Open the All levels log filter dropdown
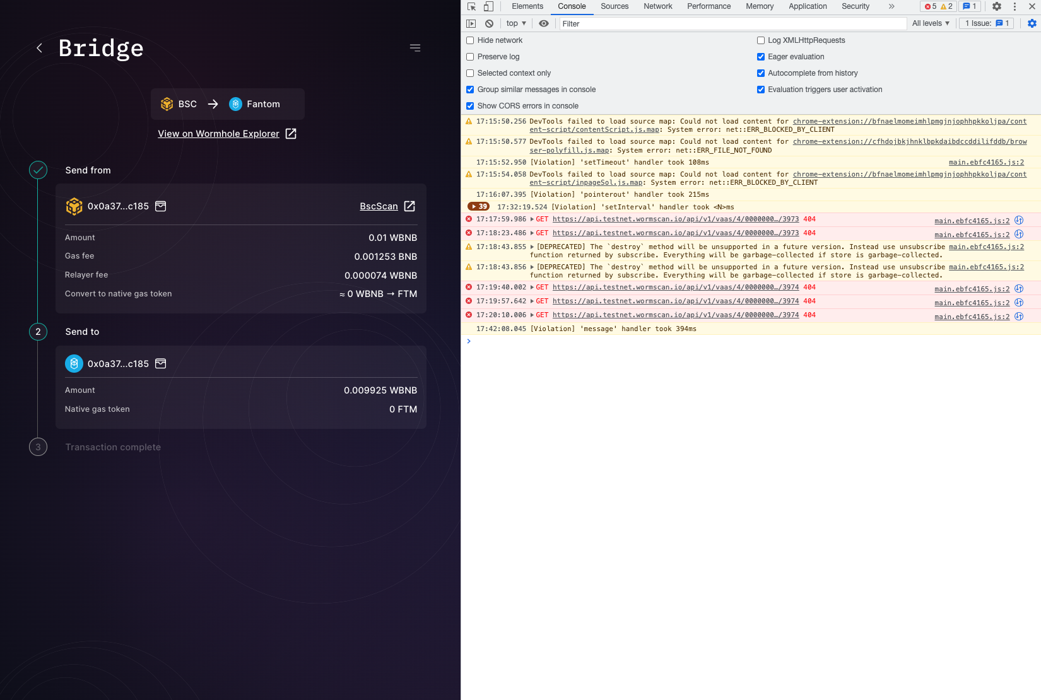The width and height of the screenshot is (1041, 700). 931,23
